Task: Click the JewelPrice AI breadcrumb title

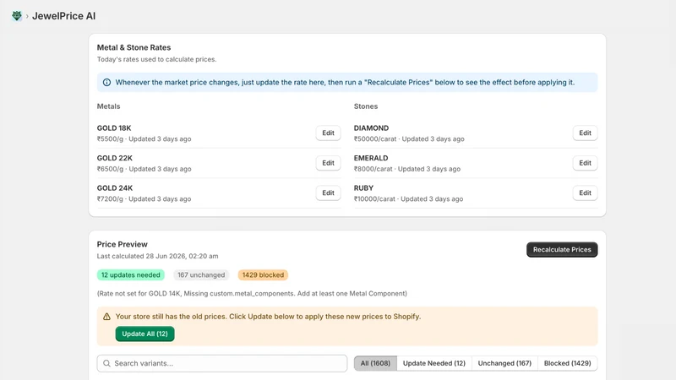Action: [64, 16]
